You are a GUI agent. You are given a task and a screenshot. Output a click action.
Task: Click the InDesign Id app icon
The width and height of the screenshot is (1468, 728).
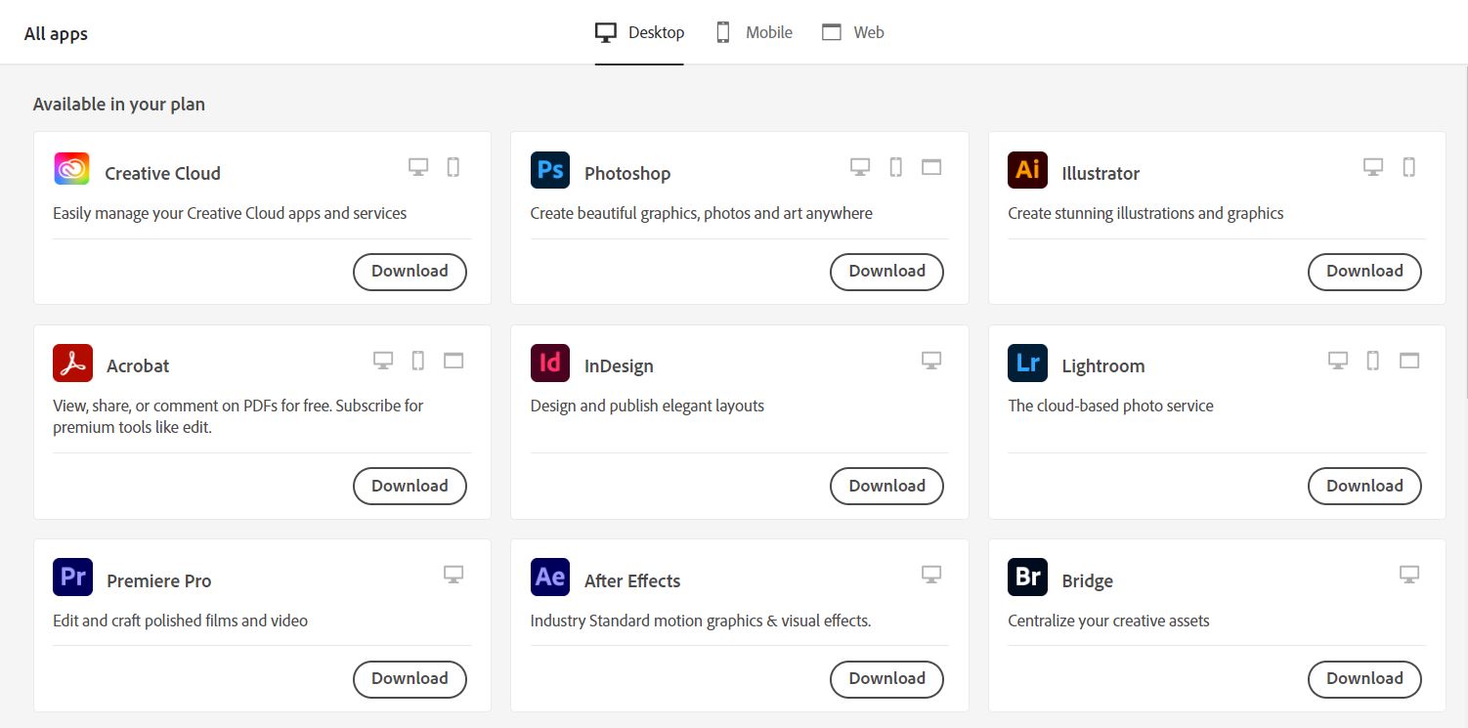coord(549,364)
